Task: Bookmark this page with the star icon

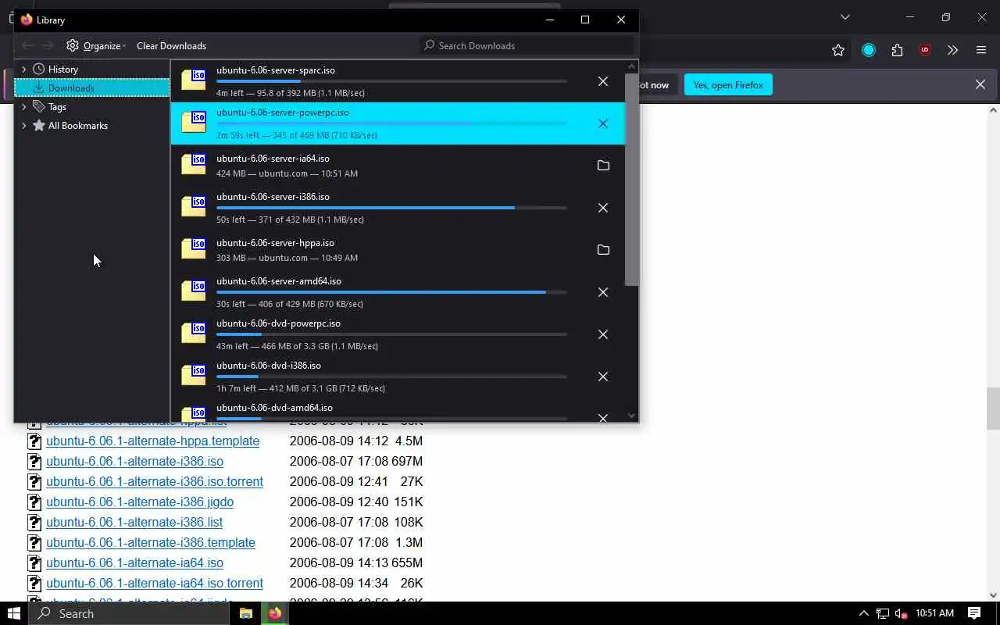Action: (x=838, y=50)
